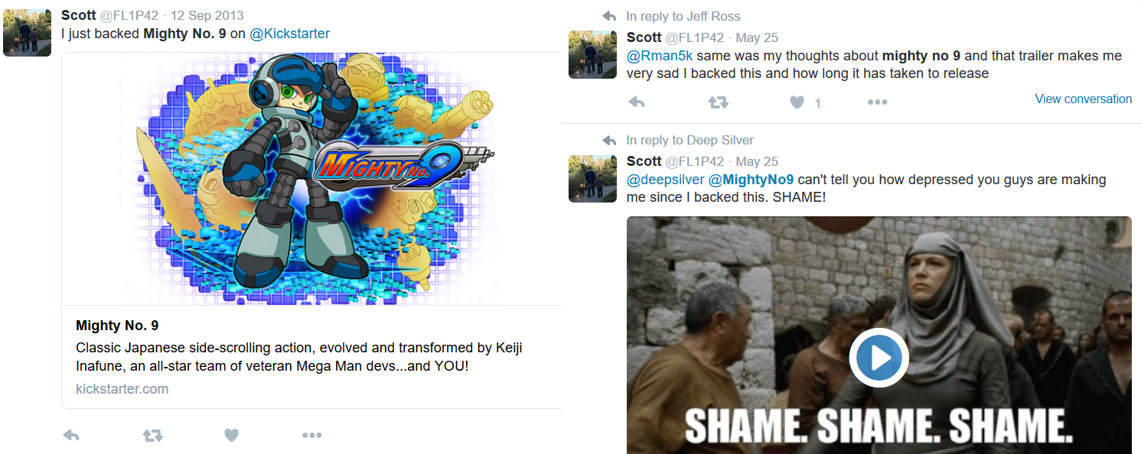
Task: Open In reply to Jeff Ross
Action: [683, 16]
